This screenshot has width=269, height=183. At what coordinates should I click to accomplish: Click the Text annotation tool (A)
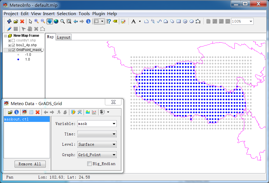click(133, 21)
